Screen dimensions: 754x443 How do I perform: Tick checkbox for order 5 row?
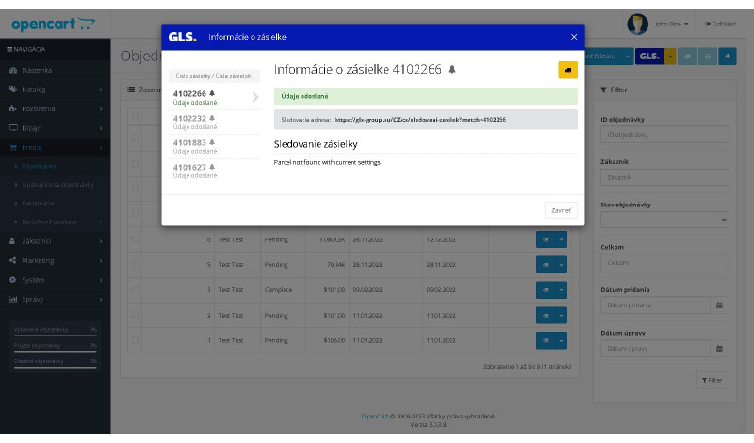coord(135,264)
